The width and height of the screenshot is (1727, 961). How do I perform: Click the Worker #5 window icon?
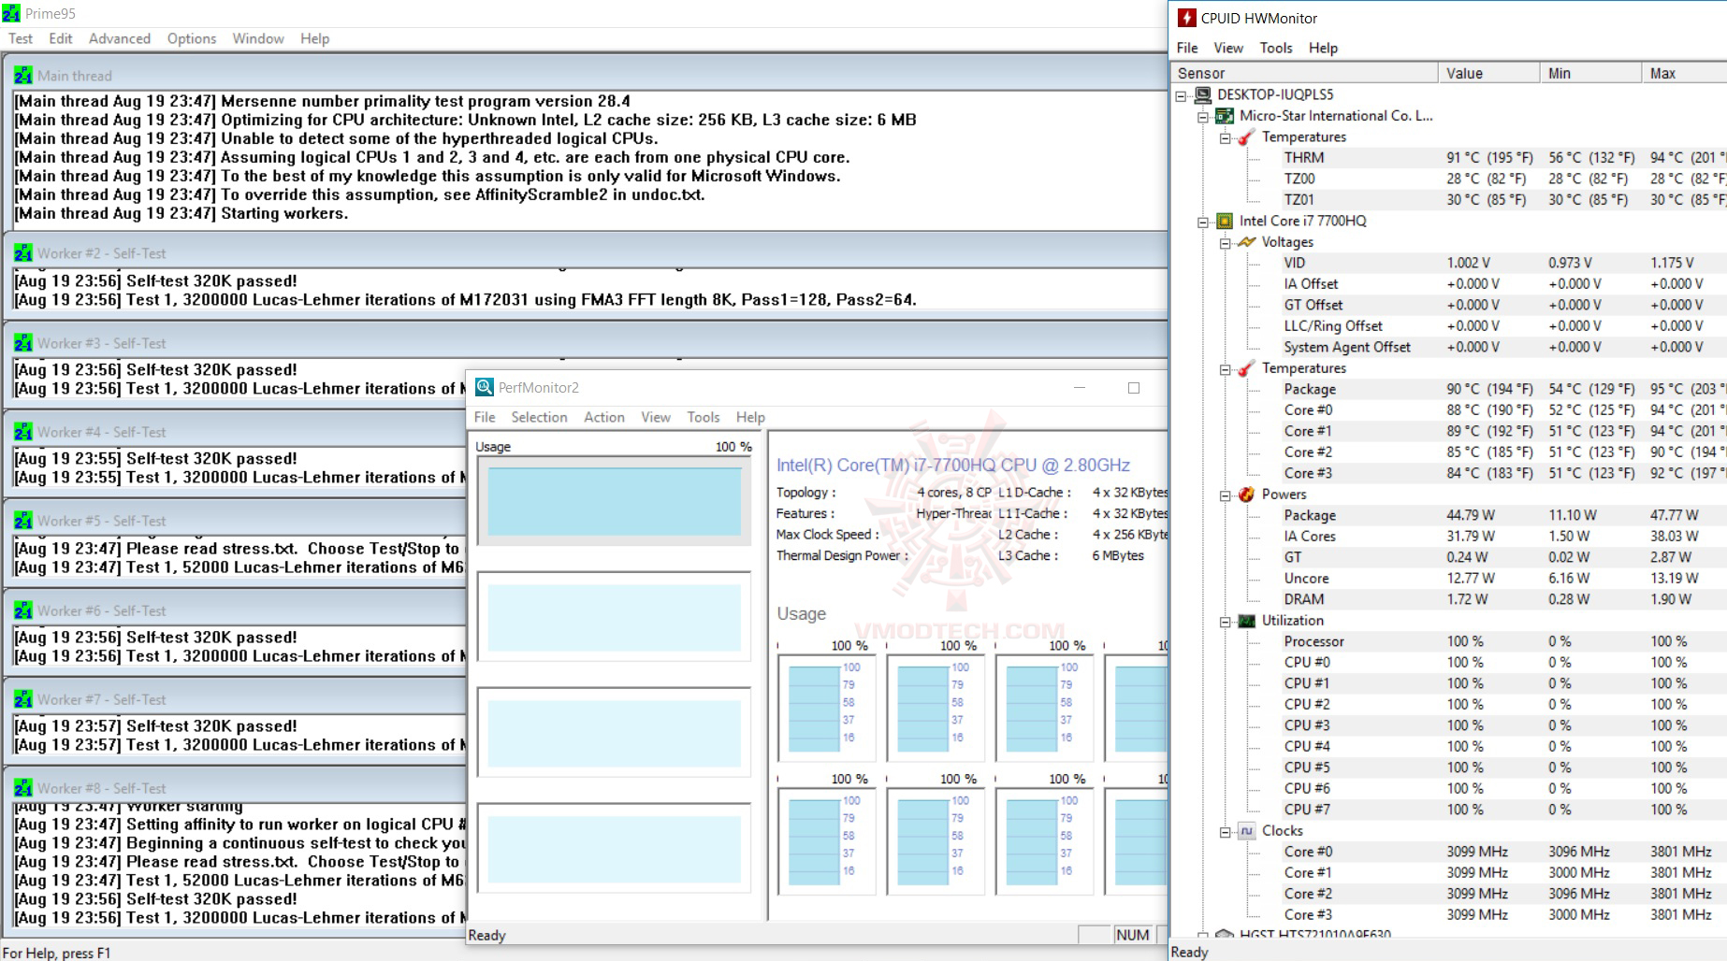[x=23, y=521]
